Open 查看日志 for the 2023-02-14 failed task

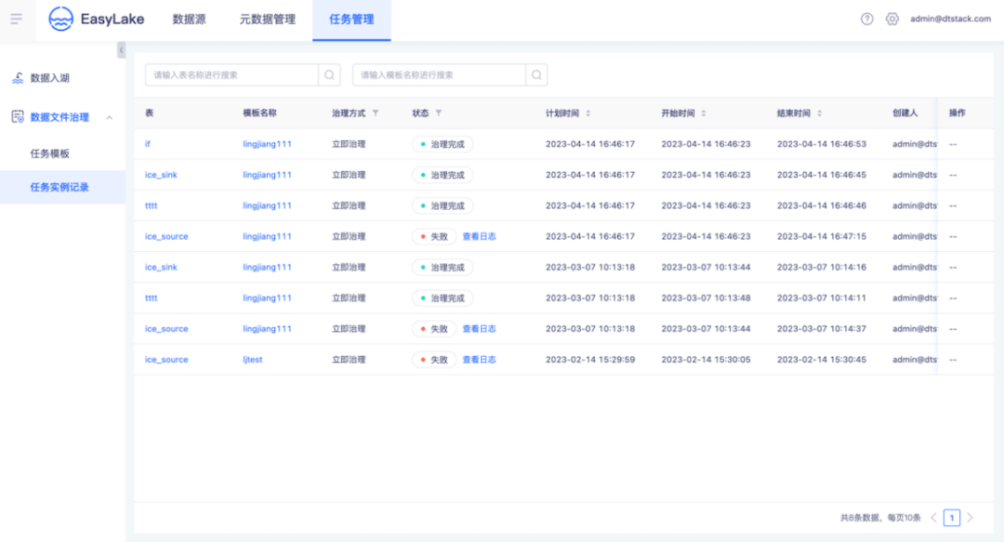pos(480,360)
